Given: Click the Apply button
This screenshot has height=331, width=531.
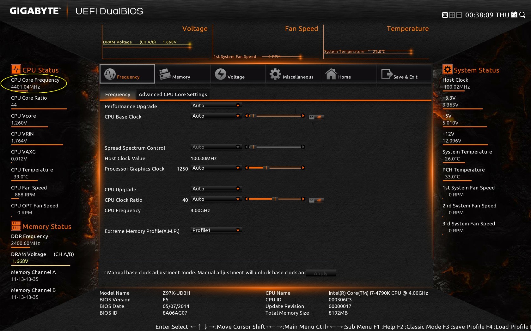Looking at the screenshot, I should click(320, 273).
